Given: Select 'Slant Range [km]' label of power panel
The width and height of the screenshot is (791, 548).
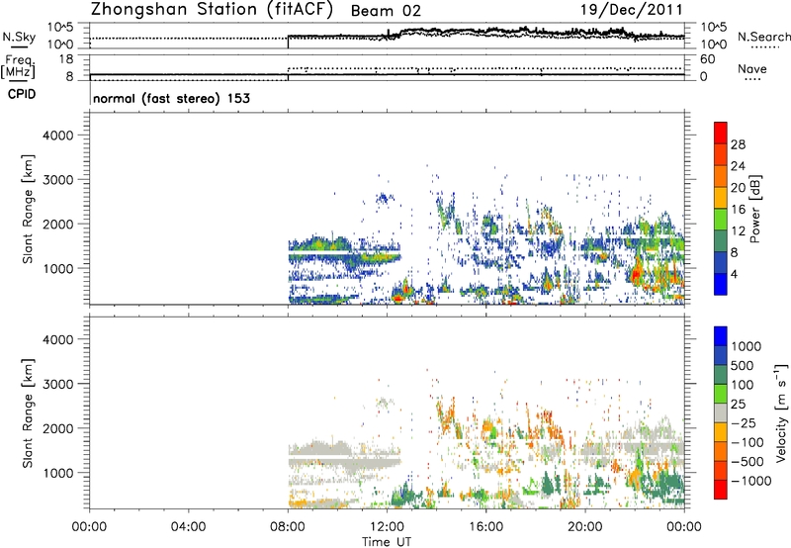Looking at the screenshot, I should pos(28,209).
